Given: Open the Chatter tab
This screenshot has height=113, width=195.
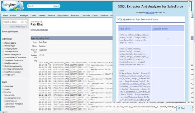Looking at the screenshot, I should coord(13,15).
